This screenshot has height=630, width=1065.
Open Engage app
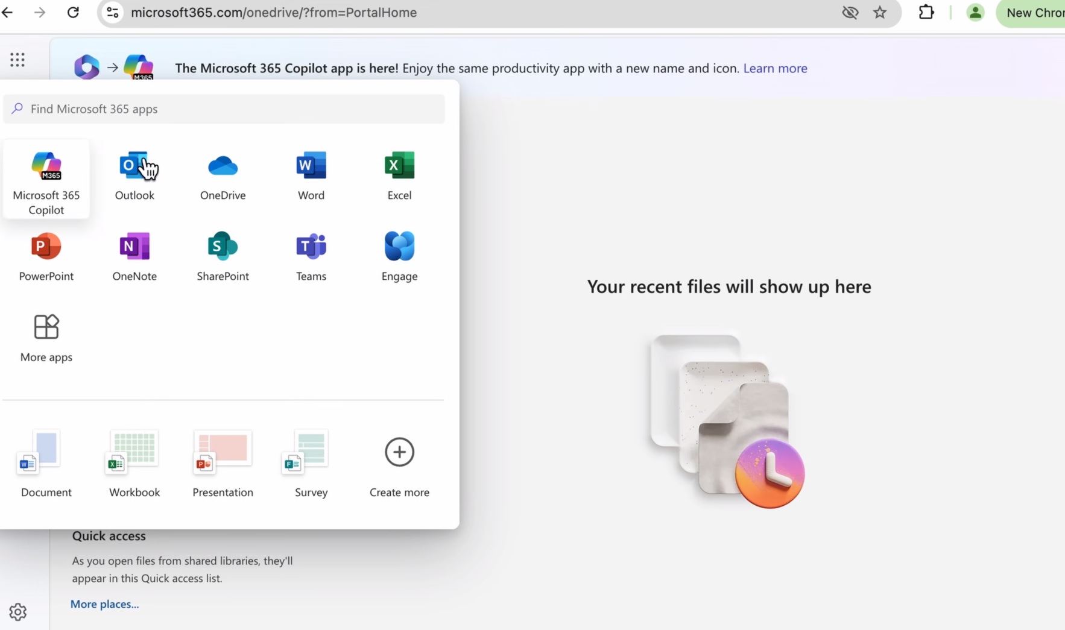[399, 257]
